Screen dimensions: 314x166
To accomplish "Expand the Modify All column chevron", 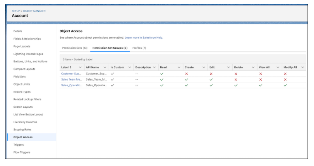I will (302, 67).
